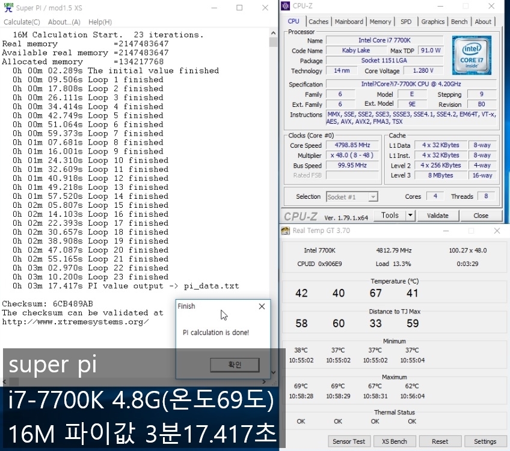Click the core temperature reading 67
Screen dimensions: 510x451
point(375,293)
